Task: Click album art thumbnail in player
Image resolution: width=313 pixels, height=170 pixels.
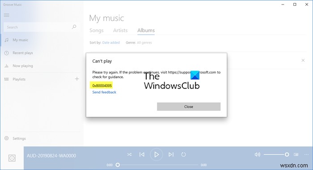Action: pos(12,158)
